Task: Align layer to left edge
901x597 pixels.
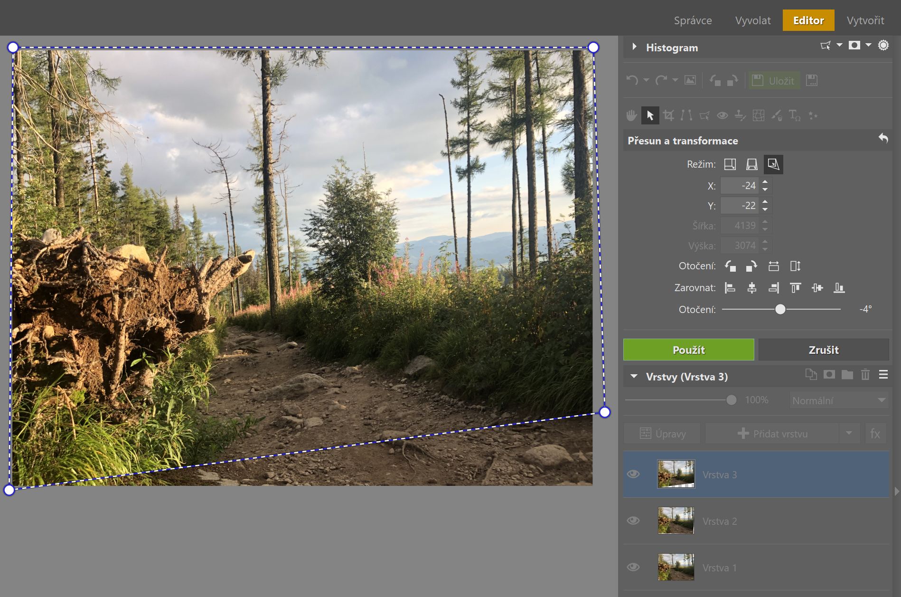Action: [730, 288]
